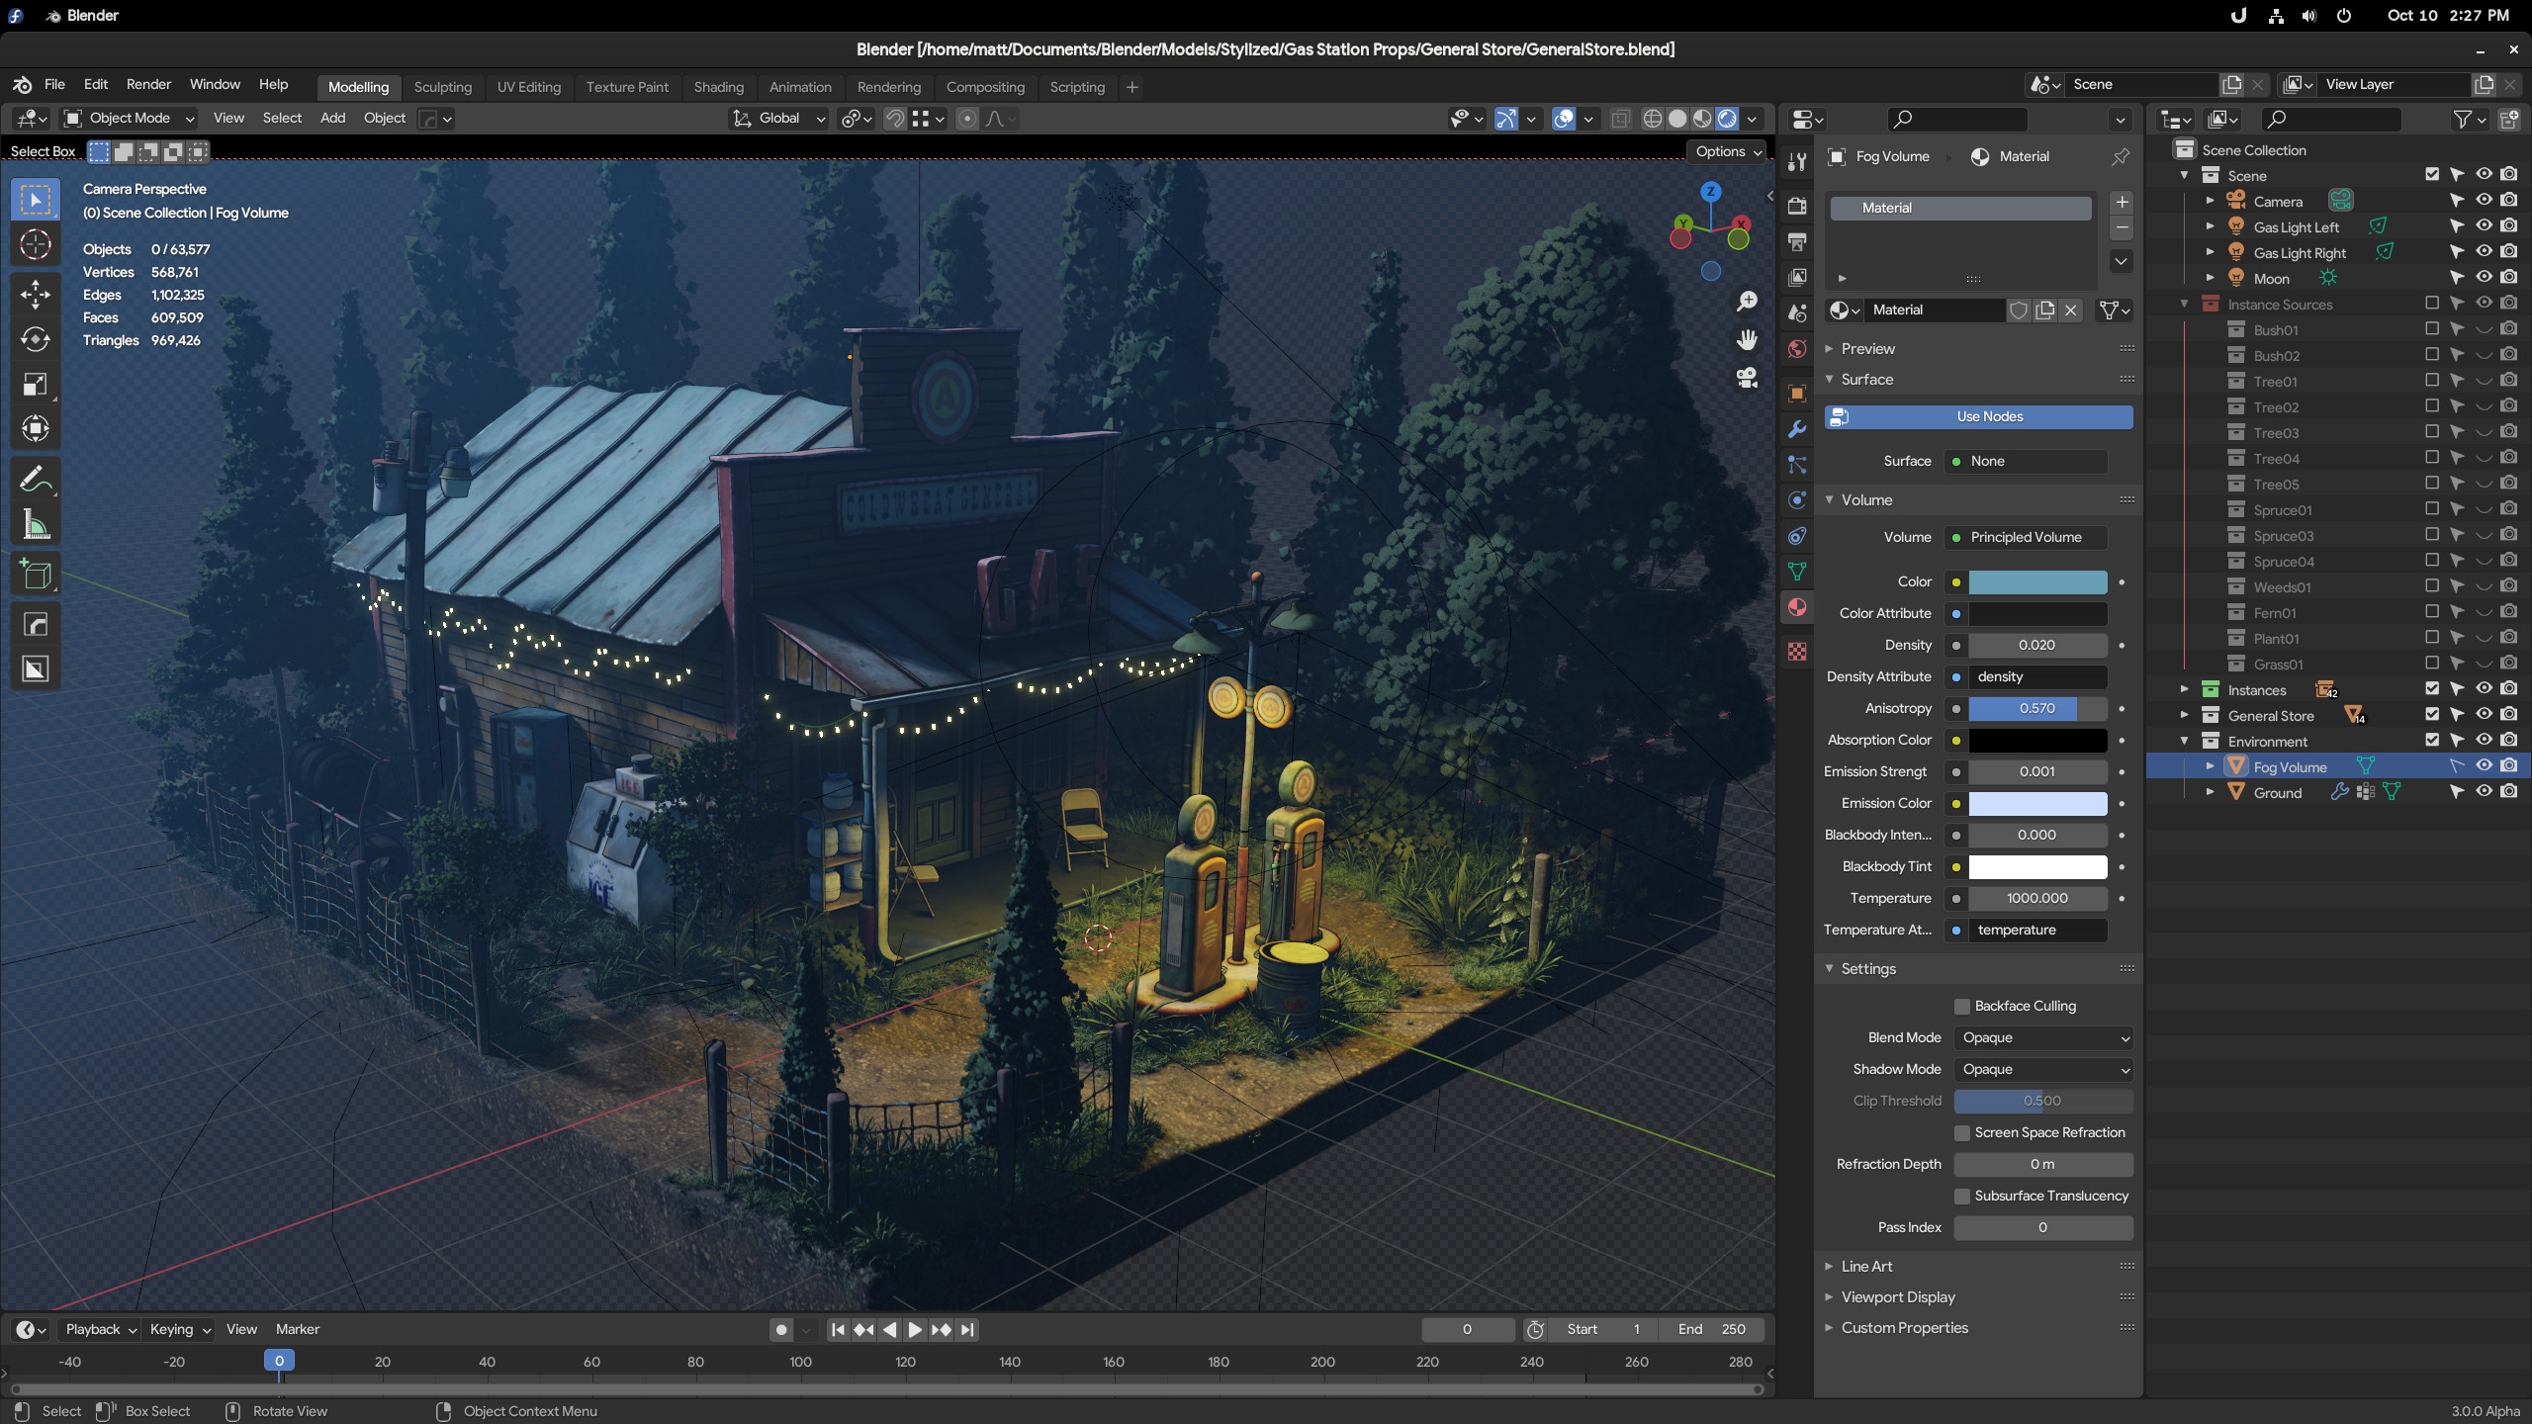Enable Backface Culling

click(x=1962, y=1007)
